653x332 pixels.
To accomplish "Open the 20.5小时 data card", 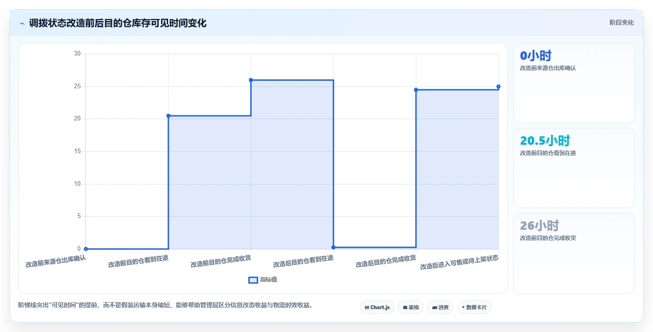I will tap(574, 168).
